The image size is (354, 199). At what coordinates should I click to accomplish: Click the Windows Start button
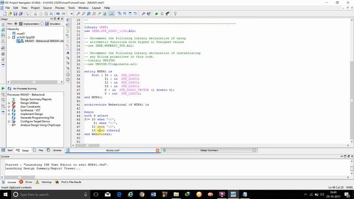tap(5, 194)
